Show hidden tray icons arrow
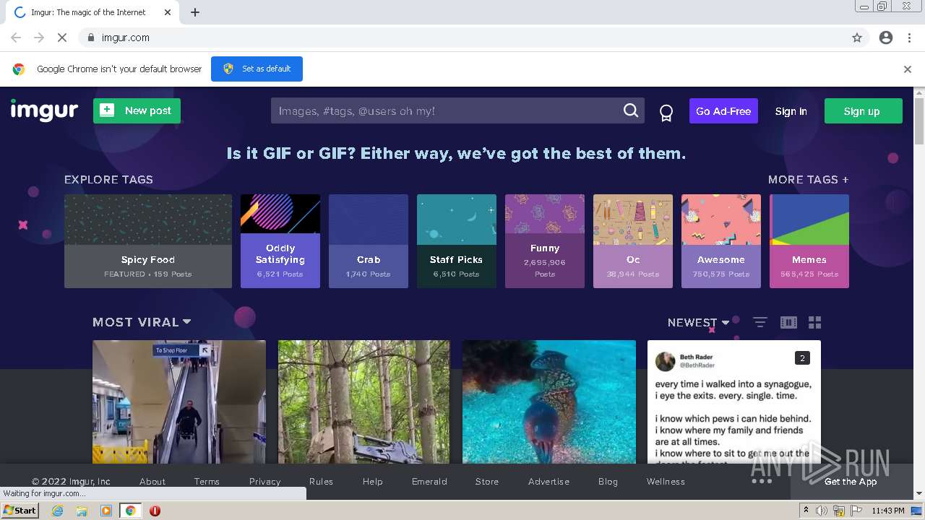Screen dimensions: 925x520 tap(806, 510)
